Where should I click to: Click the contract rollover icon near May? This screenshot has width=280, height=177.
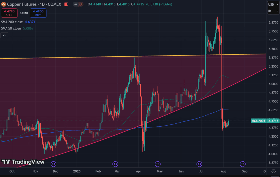point(158,164)
